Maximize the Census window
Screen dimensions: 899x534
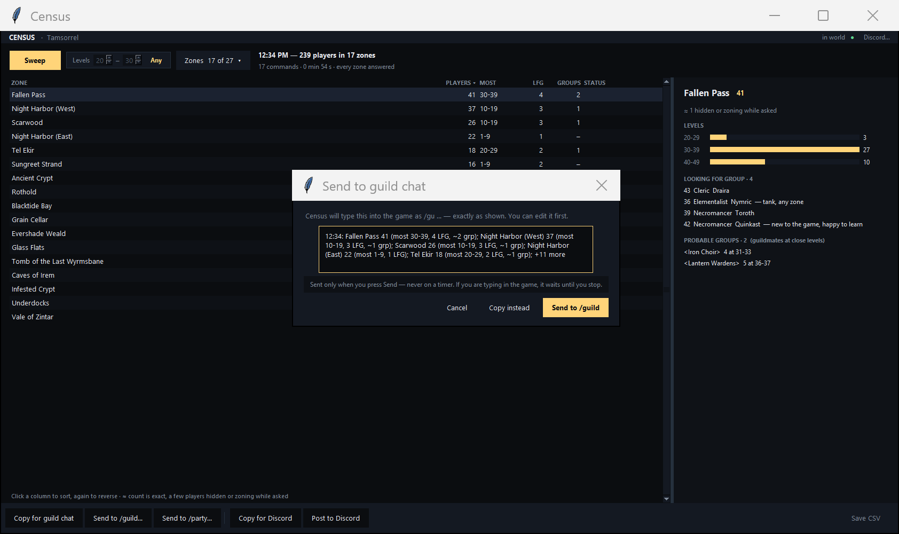pyautogui.click(x=823, y=15)
